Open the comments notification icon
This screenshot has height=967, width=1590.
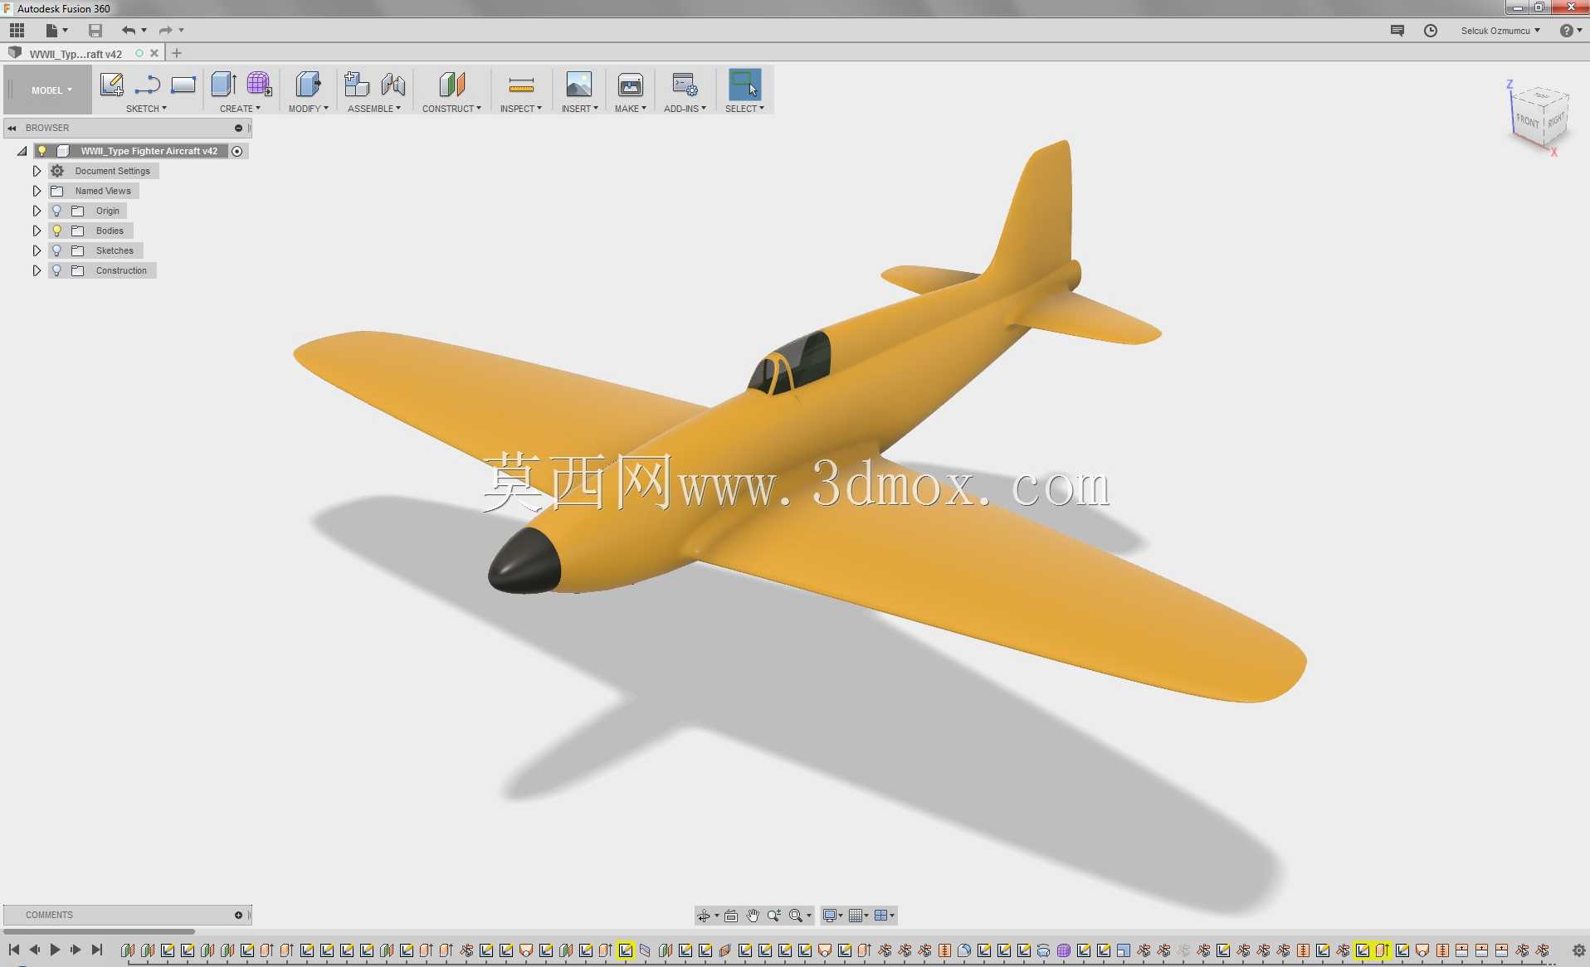pos(1397,31)
